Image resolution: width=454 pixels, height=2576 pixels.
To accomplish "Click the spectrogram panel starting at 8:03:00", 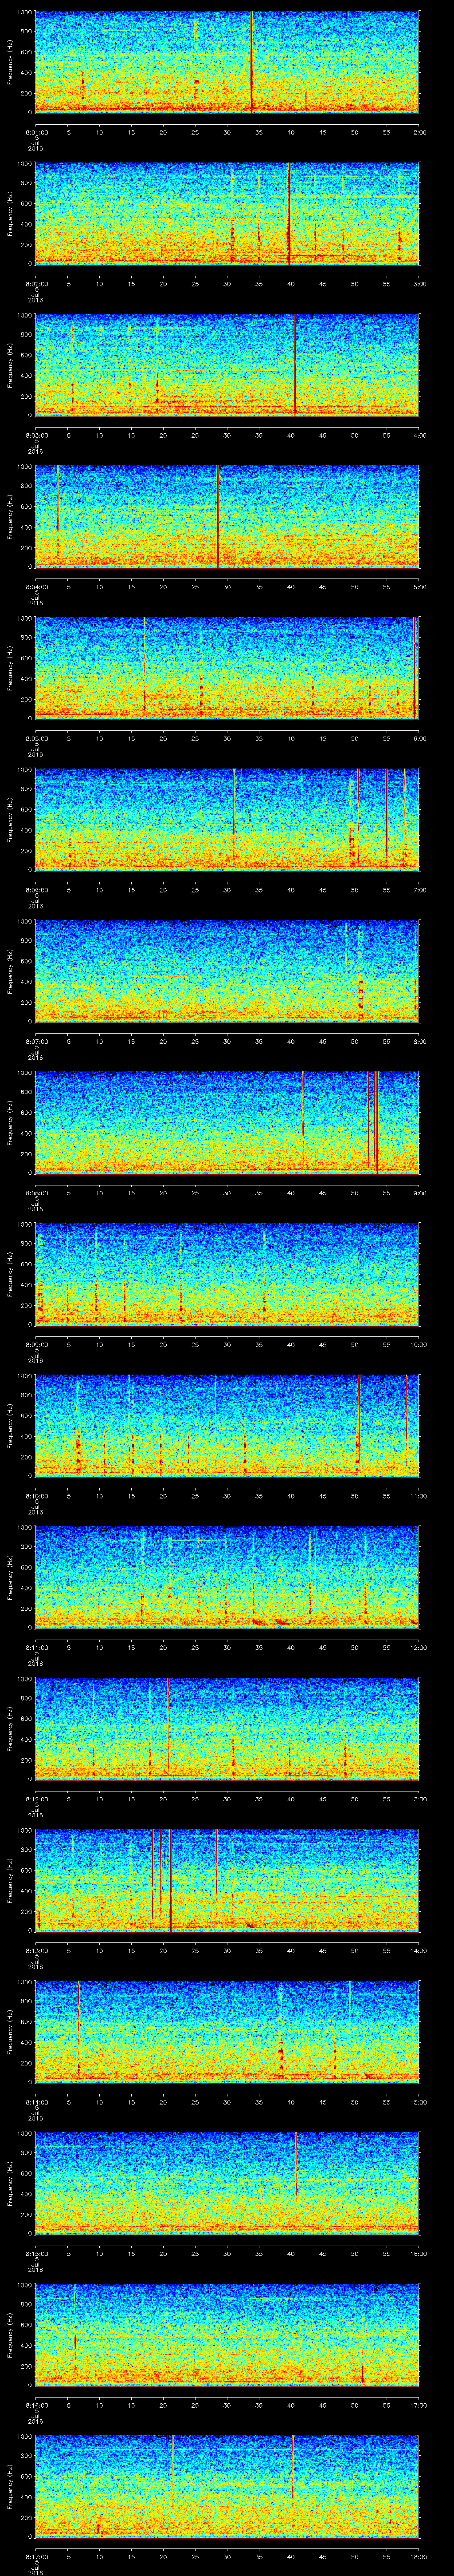I will [227, 365].
